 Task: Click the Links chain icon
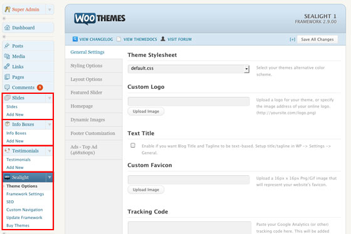(7, 66)
